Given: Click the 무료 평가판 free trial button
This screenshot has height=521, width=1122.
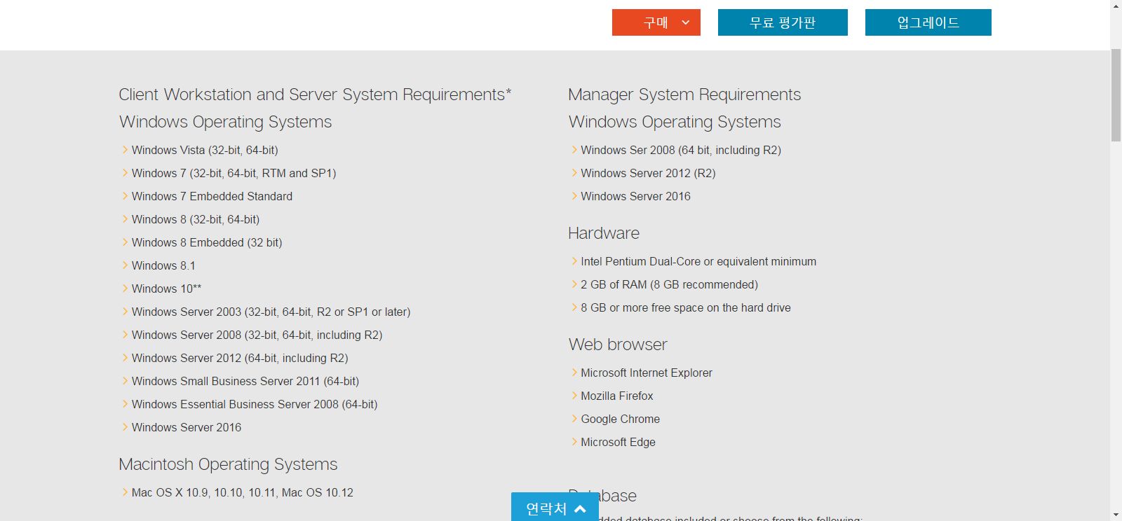Looking at the screenshot, I should [x=783, y=22].
